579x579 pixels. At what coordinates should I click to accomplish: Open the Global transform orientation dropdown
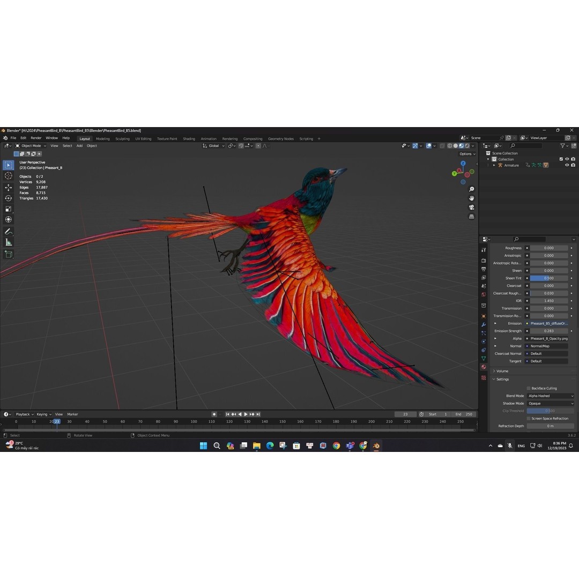(213, 146)
